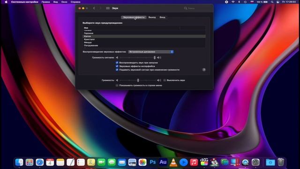Screen dimensions: 300x169
Task: Click the search field in Sound window
Action: (x=197, y=8)
